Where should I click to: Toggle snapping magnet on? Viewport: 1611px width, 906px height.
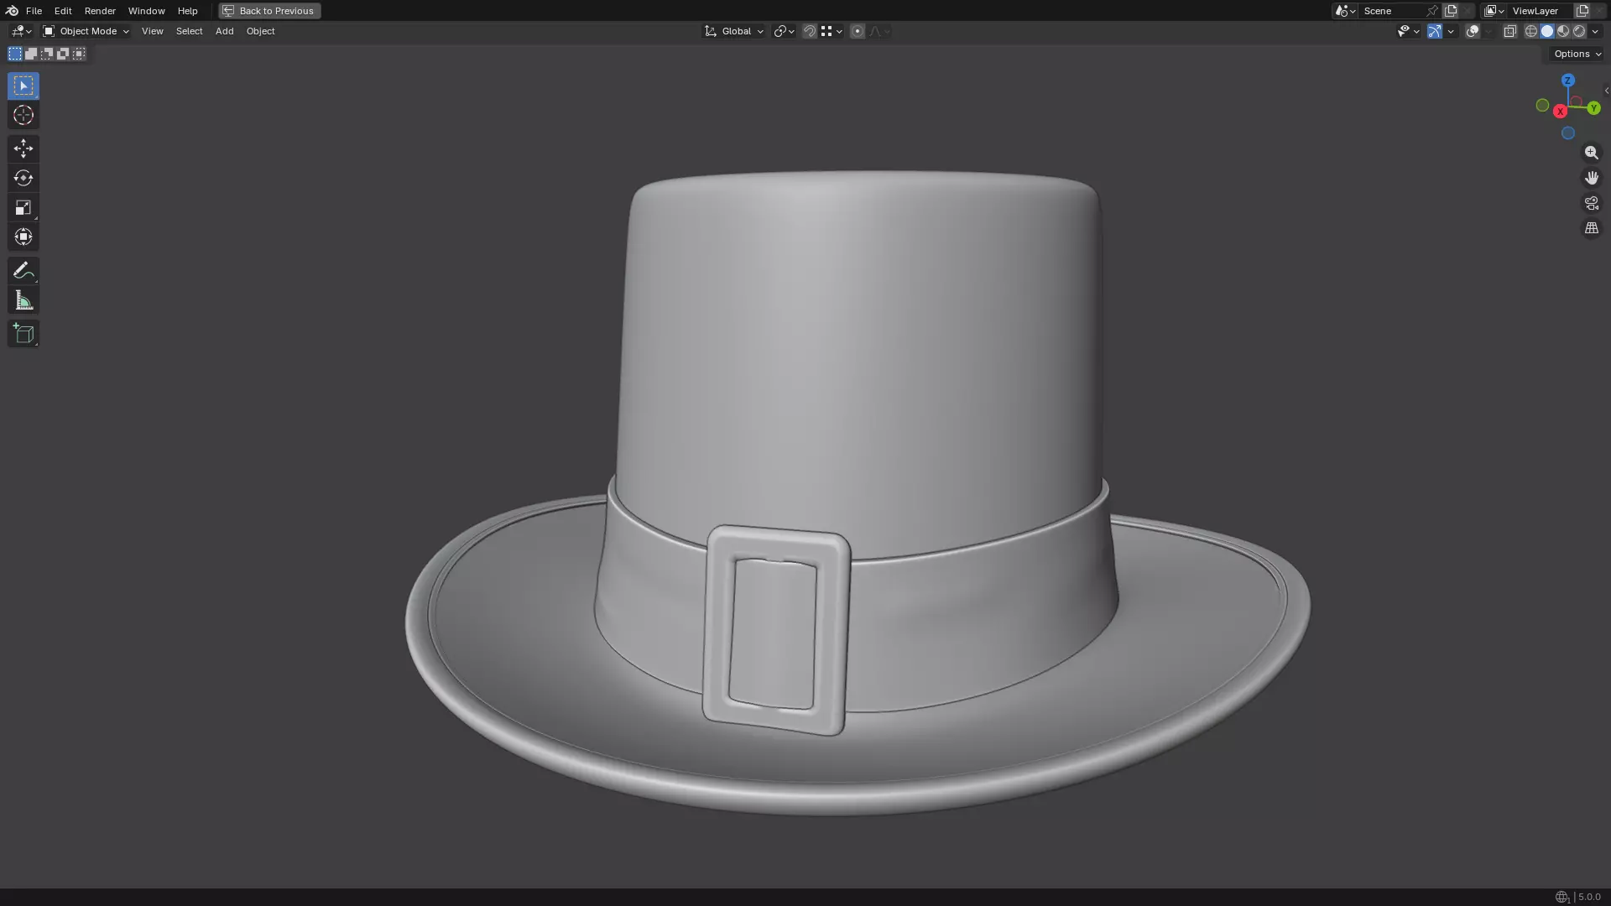coord(809,31)
